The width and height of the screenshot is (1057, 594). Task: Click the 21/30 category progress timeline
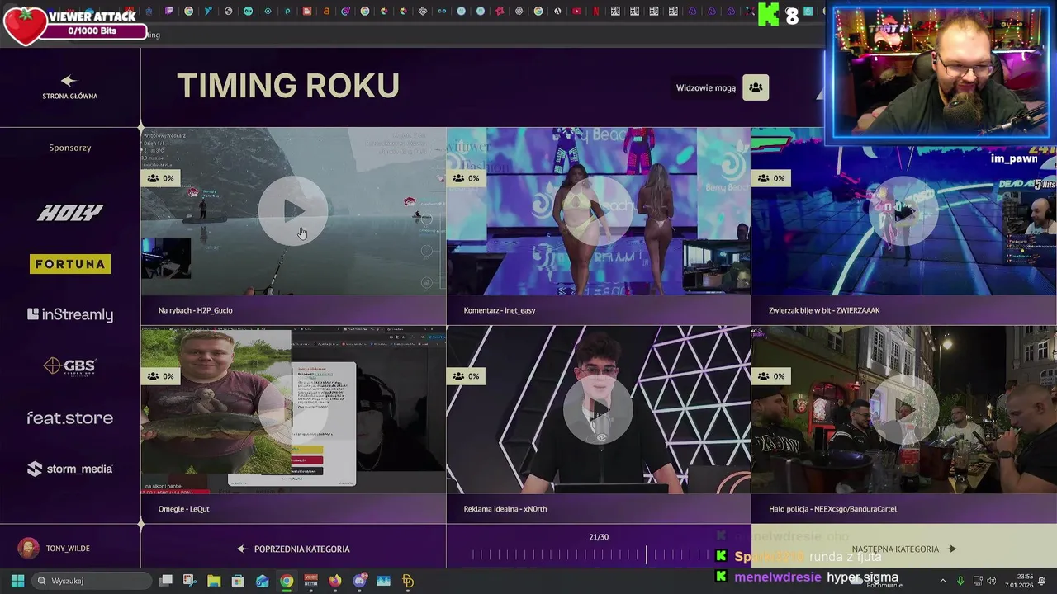click(x=599, y=555)
